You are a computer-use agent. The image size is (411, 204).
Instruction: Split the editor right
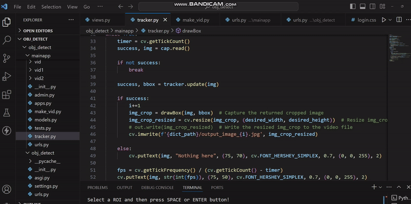pos(399,20)
